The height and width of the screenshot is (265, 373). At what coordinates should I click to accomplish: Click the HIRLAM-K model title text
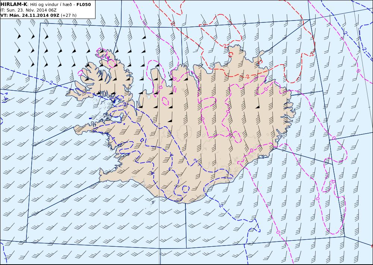point(14,4)
